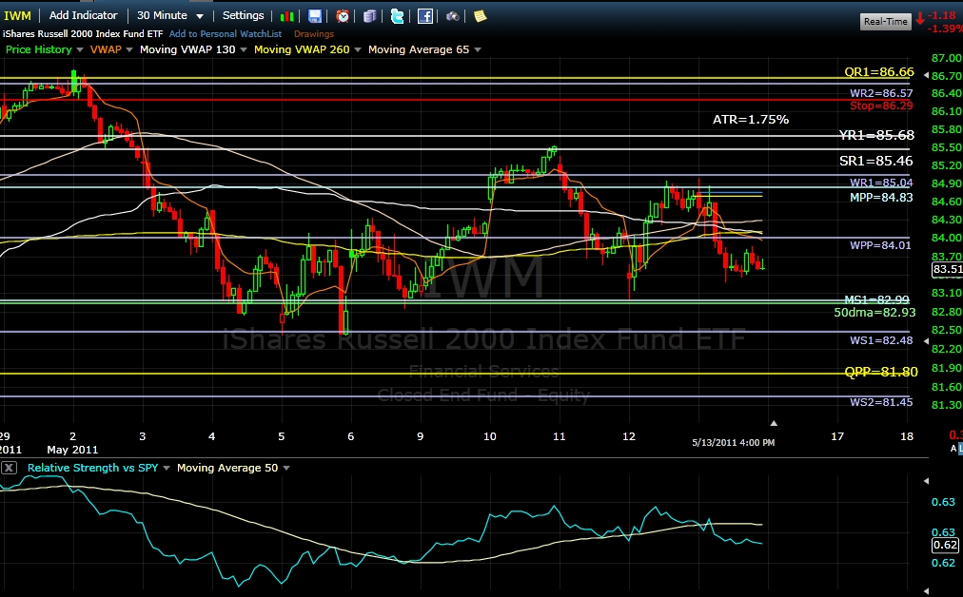Click the red Stop=86.29 label
963x597 pixels.
pos(881,106)
